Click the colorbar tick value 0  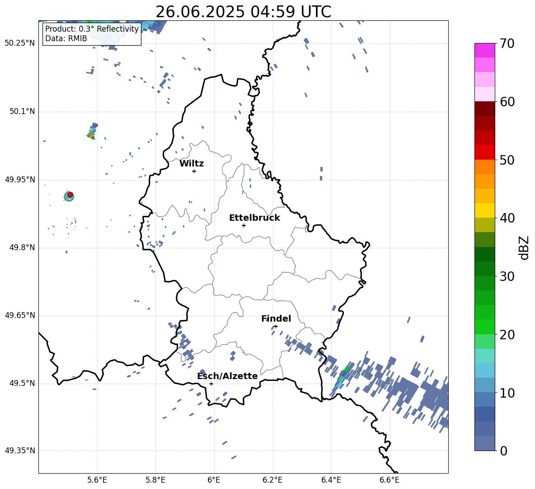[503, 451]
